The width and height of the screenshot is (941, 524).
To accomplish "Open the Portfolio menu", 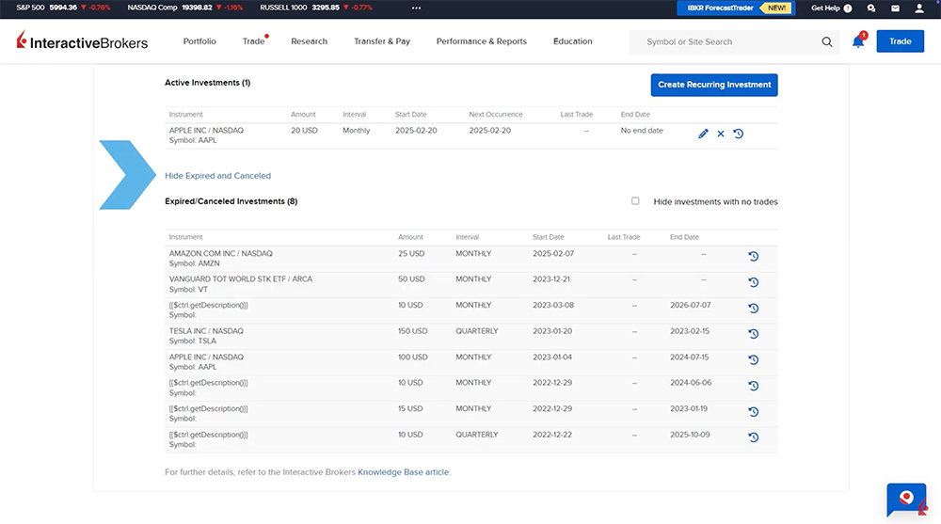I will (199, 41).
